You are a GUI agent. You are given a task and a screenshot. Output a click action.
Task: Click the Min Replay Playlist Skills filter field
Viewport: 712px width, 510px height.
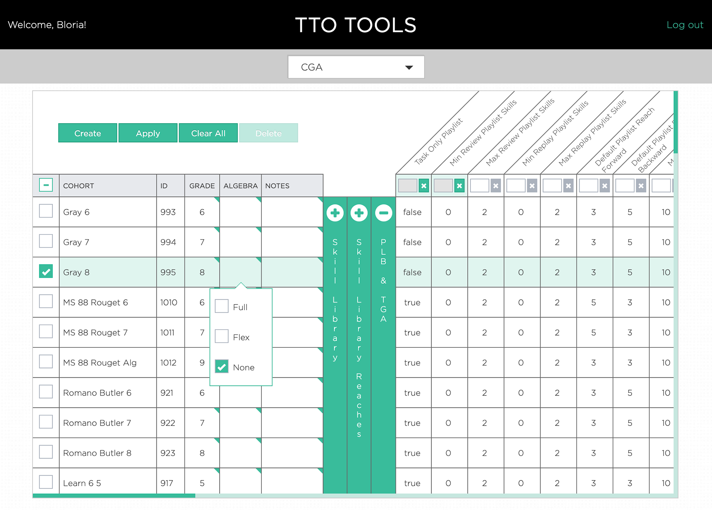coord(516,186)
